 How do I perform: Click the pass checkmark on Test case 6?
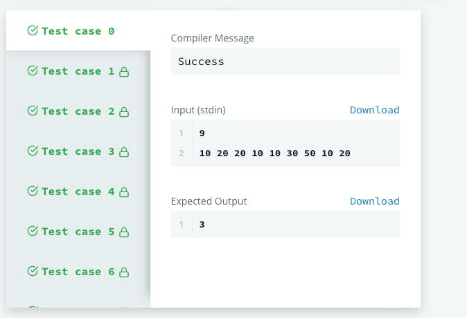tap(32, 271)
